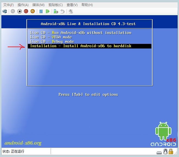Viewport: 179px width, 157px height.
Task: Revert the VM with the undo arrow icon
Action: click(63, 11)
